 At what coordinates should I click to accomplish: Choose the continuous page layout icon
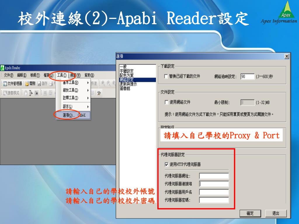click(x=51, y=93)
